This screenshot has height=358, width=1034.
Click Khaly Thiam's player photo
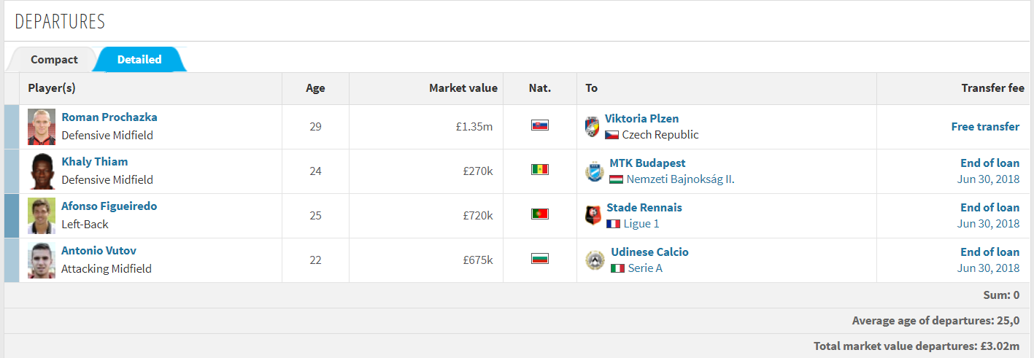(x=42, y=171)
